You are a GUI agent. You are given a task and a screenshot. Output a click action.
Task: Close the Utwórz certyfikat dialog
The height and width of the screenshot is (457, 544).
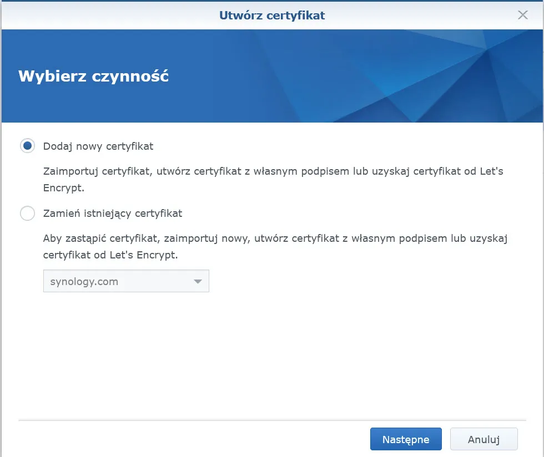tap(522, 15)
